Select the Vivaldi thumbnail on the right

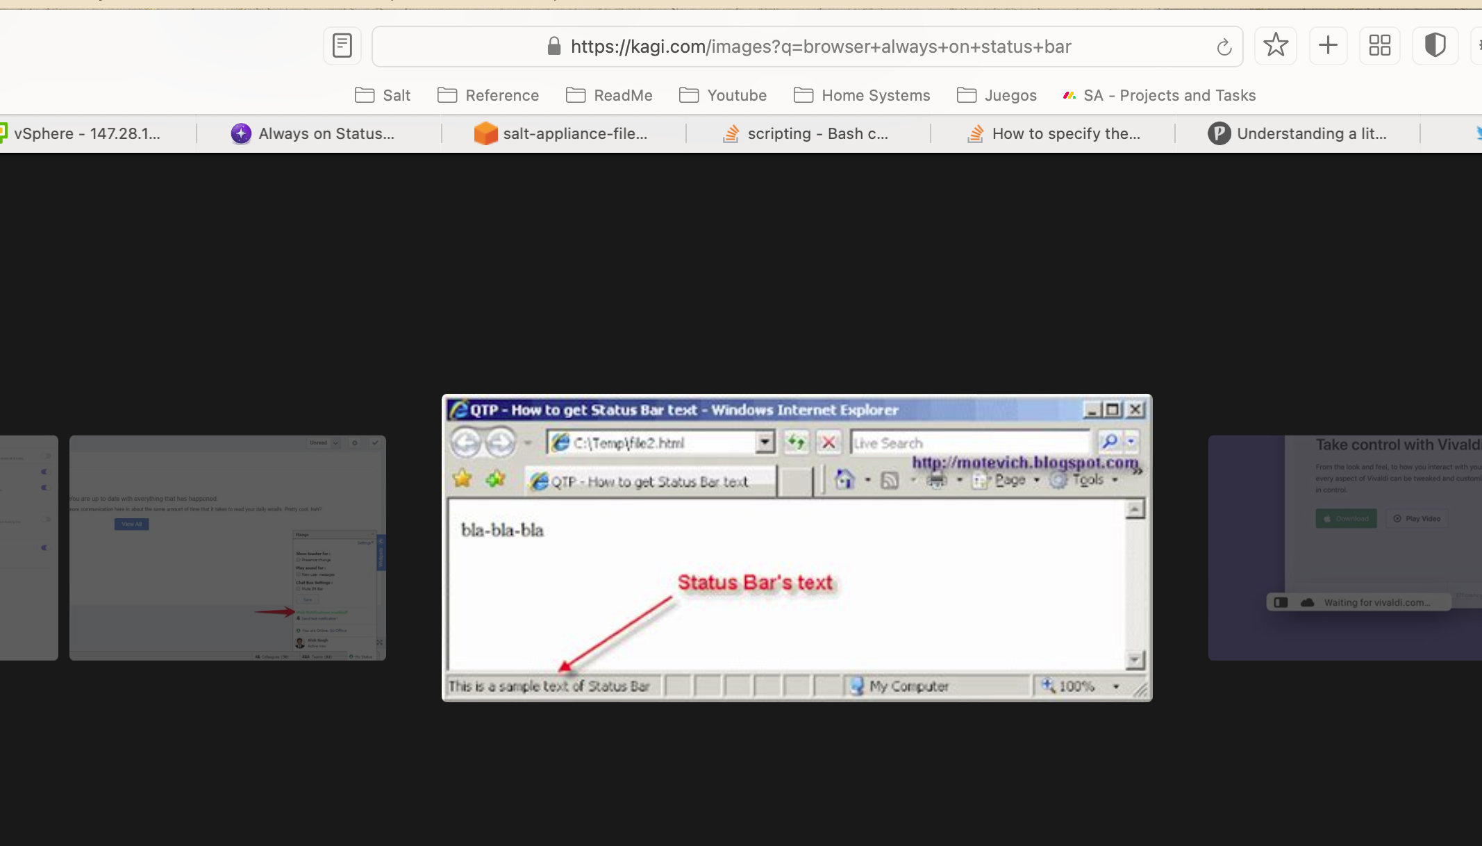click(1344, 547)
